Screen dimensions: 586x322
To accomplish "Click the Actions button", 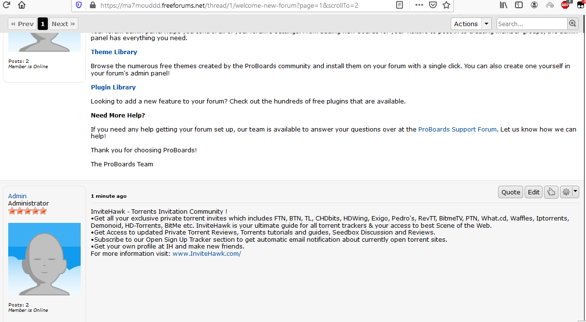I will tap(466, 24).
